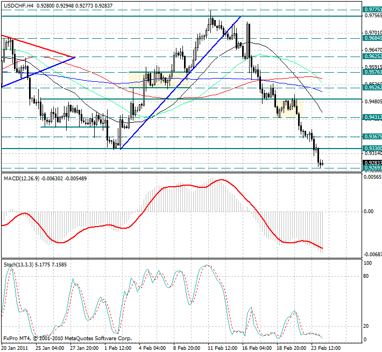Click the MACD 0.00 axis value
The width and height of the screenshot is (382, 352).
coord(369,212)
